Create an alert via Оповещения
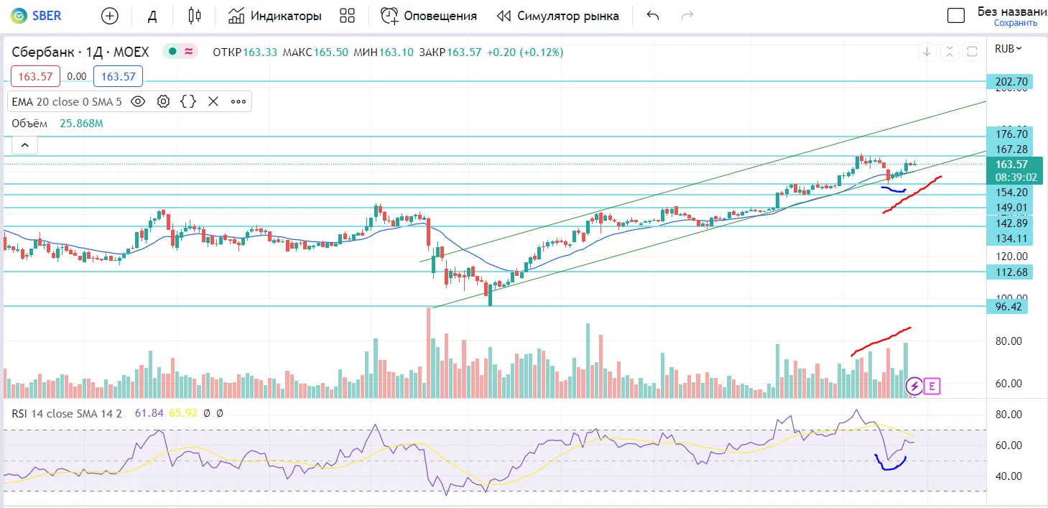Screen dimensions: 1048x508 tap(429, 16)
